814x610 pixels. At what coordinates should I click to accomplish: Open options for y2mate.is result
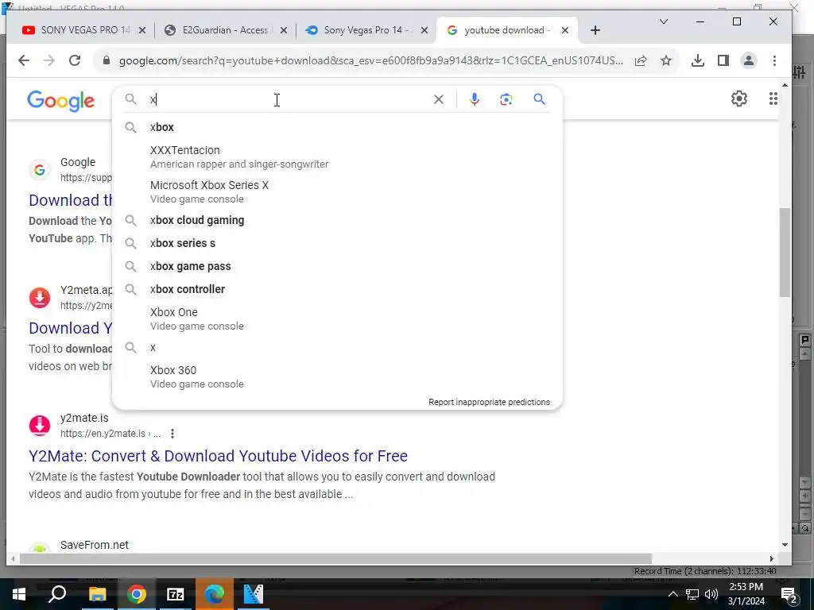pyautogui.click(x=172, y=434)
